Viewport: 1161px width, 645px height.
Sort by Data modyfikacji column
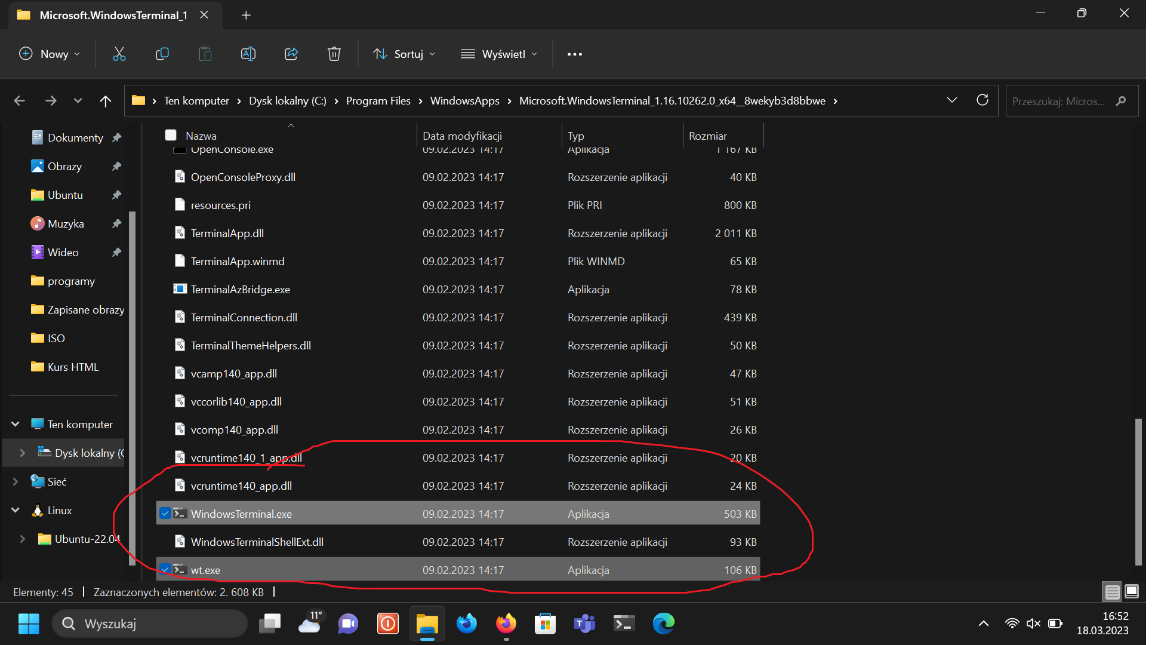coord(462,136)
